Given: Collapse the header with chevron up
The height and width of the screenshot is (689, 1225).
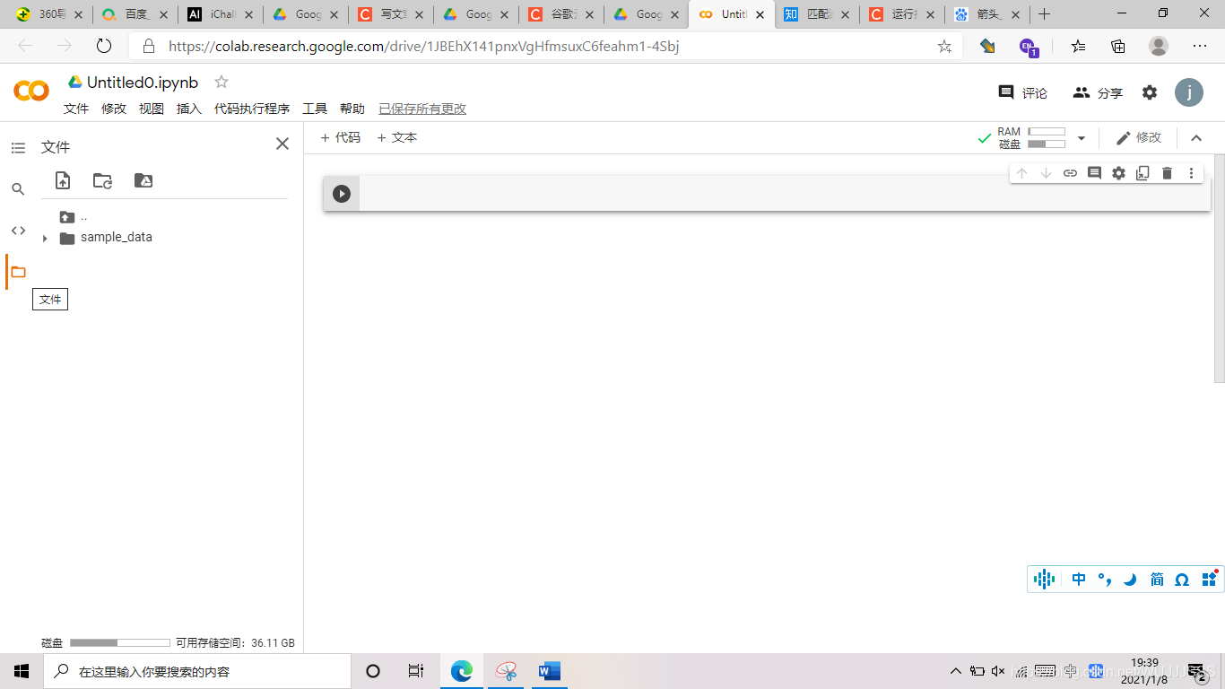Looking at the screenshot, I should 1195,138.
